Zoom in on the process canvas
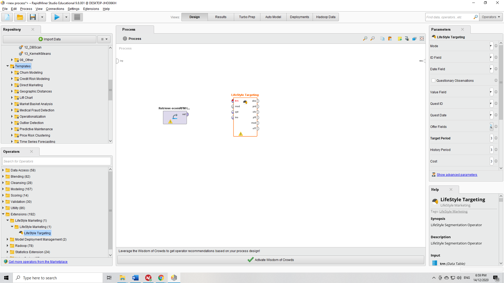504x283 pixels. (x=365, y=39)
